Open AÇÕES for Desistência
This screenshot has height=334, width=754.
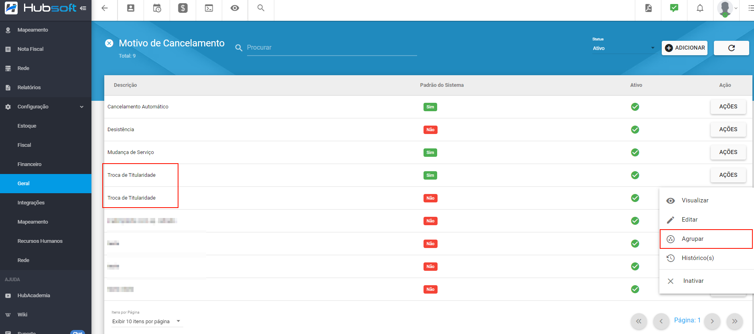[x=728, y=130]
